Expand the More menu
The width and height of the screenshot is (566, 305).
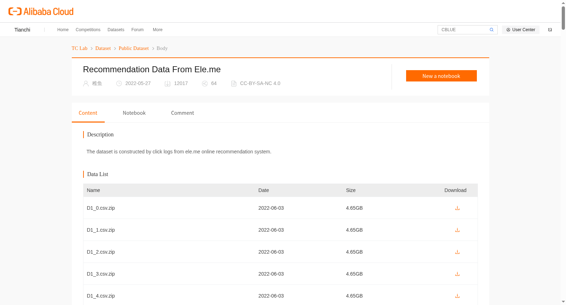pyautogui.click(x=158, y=30)
